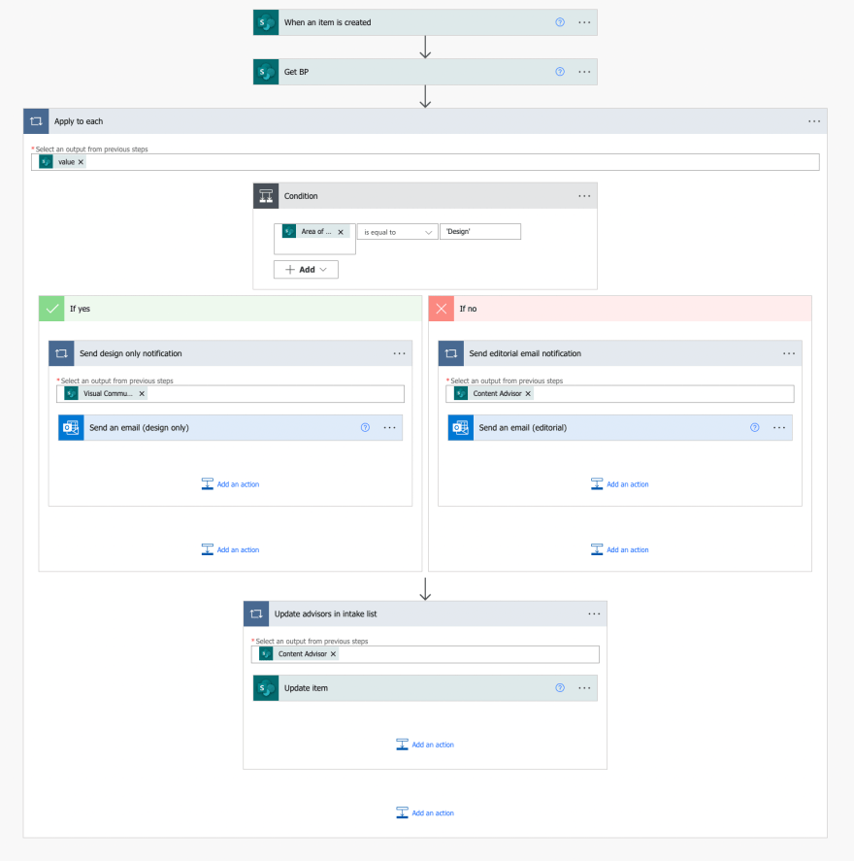Image resolution: width=854 pixels, height=861 pixels.
Task: Remove the 'Visual Commu...' token
Action: [x=142, y=394]
